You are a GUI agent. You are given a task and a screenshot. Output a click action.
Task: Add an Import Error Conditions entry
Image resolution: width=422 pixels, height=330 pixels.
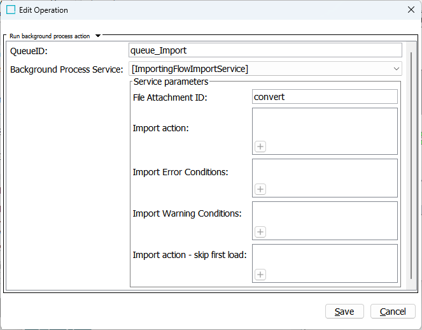point(260,189)
